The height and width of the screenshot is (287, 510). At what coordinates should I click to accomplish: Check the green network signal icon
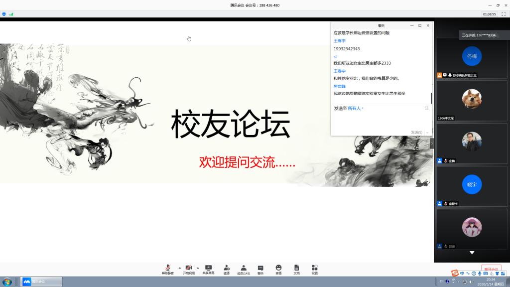point(11,14)
